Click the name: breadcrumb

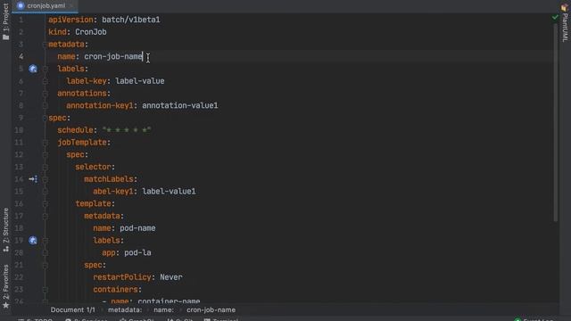(163, 310)
